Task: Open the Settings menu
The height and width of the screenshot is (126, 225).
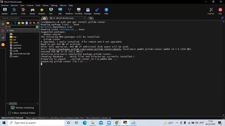Action: (54, 6)
